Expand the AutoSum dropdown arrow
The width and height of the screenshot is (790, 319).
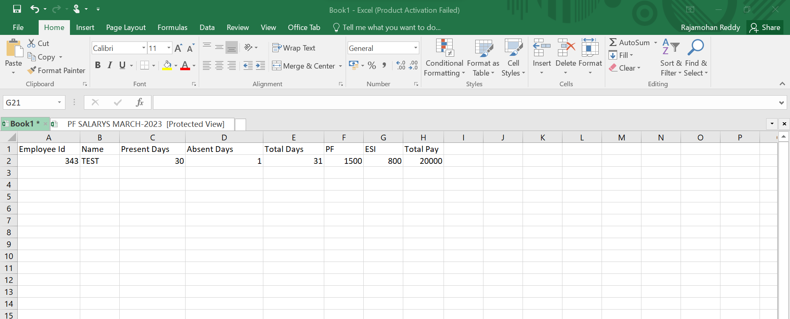(655, 43)
